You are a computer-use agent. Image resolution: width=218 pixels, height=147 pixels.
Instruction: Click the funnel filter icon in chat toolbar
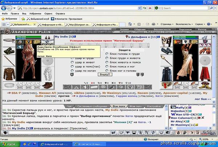click(x=128, y=132)
